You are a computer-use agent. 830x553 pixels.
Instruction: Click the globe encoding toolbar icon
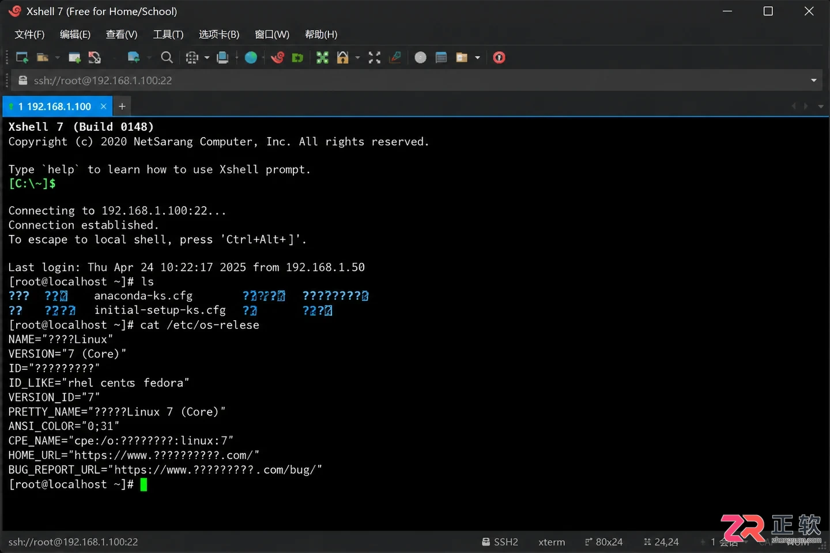click(x=192, y=57)
